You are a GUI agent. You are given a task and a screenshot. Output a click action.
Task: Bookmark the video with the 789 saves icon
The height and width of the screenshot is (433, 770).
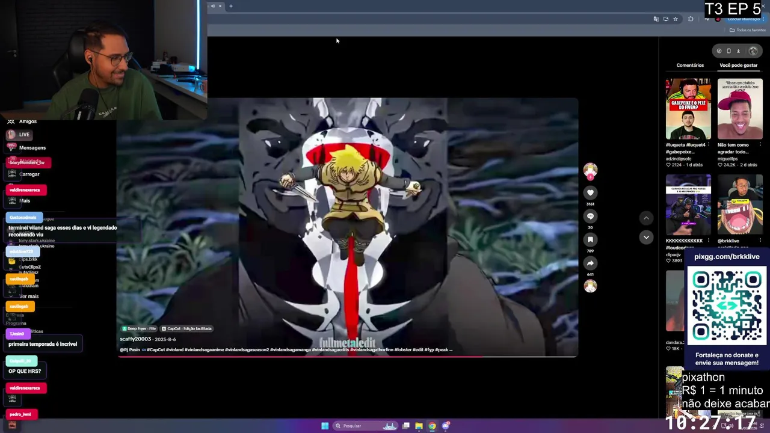(x=590, y=239)
